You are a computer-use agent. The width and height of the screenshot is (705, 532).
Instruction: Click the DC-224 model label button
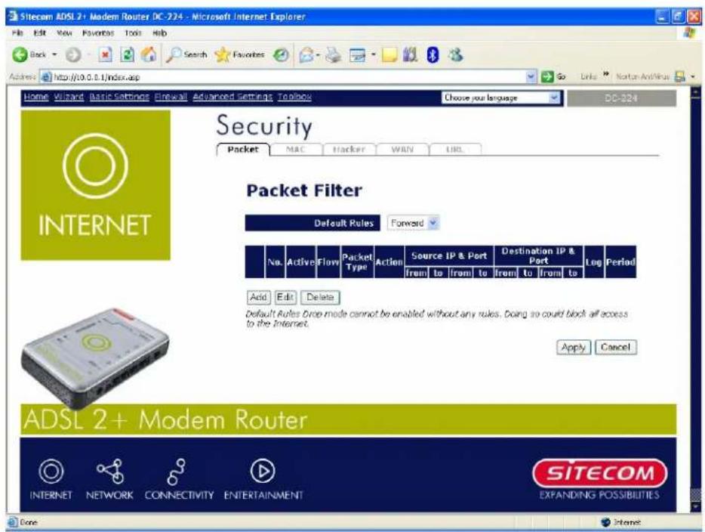pos(621,98)
